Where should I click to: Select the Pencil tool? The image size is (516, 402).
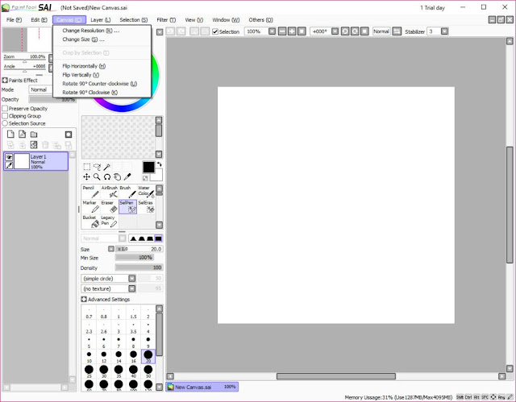click(x=90, y=191)
